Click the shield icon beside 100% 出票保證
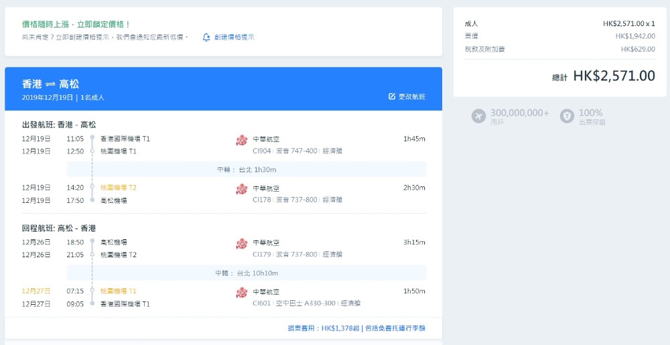The image size is (670, 345). (567, 117)
